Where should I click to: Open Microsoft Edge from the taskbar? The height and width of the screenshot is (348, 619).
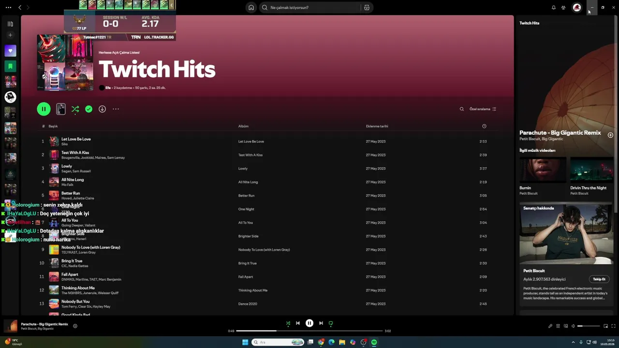click(331, 342)
